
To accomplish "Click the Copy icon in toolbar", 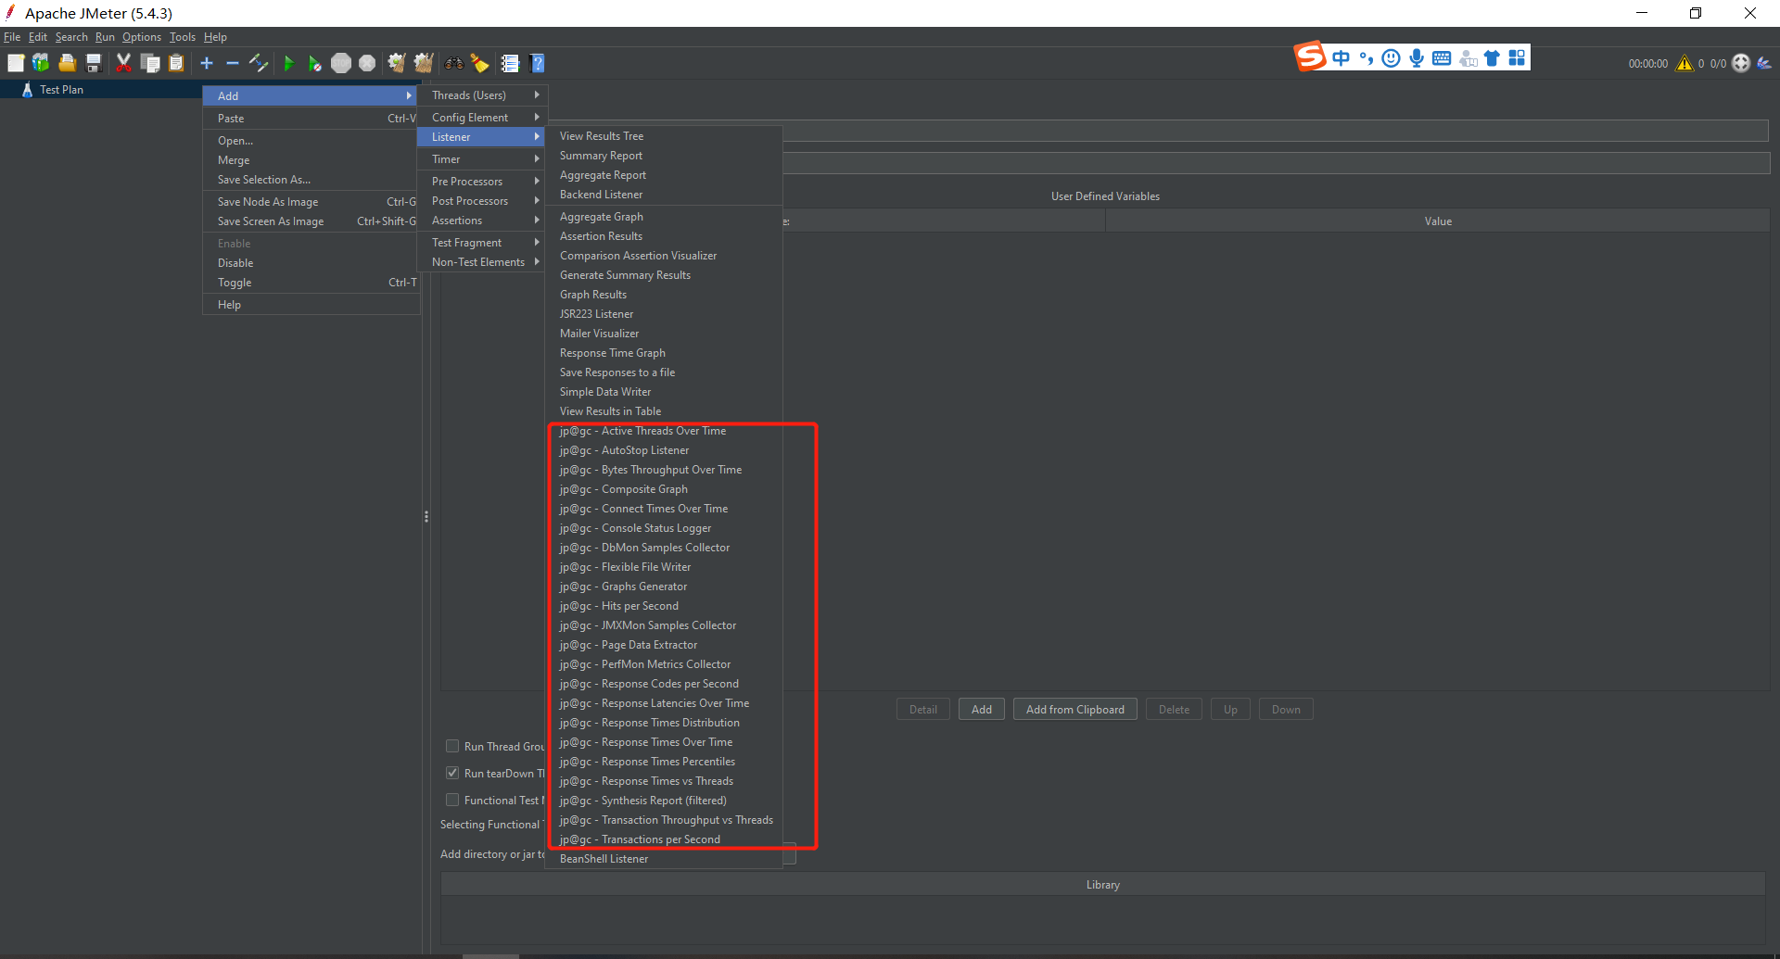I will coord(150,63).
